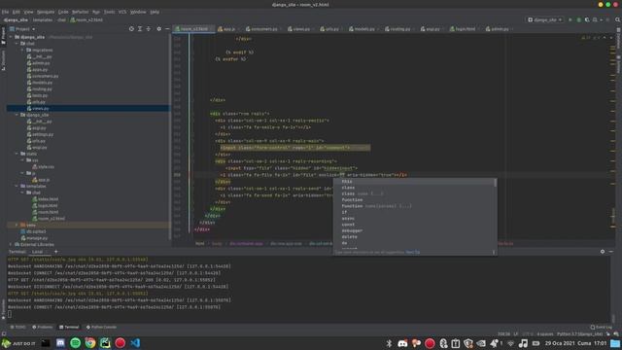Click the Expand All icon in Project panel header
The width and height of the screenshot is (622, 350).
tap(140, 28)
